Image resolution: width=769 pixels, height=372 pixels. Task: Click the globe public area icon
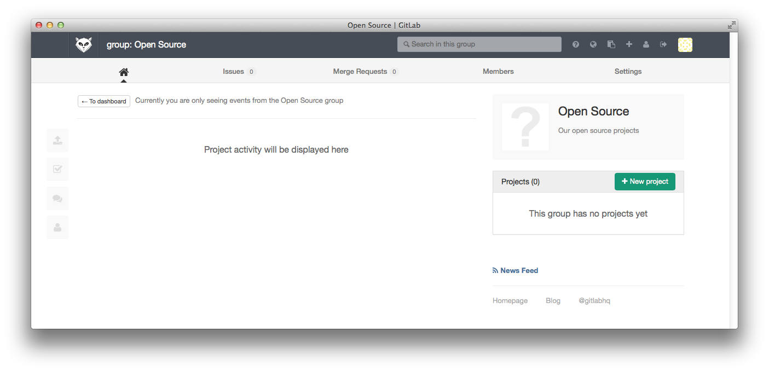point(593,44)
